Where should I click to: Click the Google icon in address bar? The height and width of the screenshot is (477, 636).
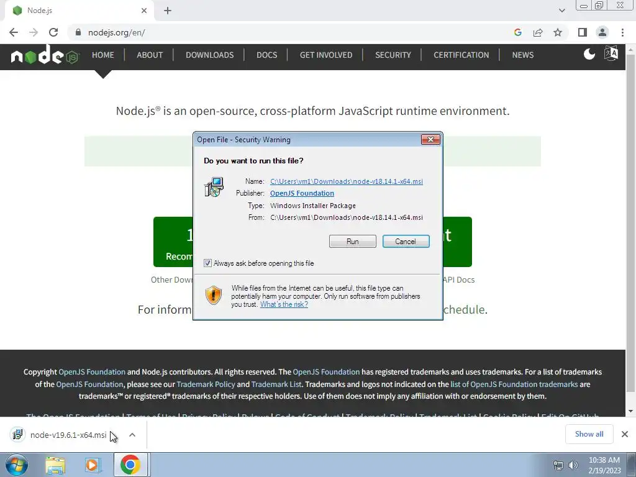coord(517,32)
